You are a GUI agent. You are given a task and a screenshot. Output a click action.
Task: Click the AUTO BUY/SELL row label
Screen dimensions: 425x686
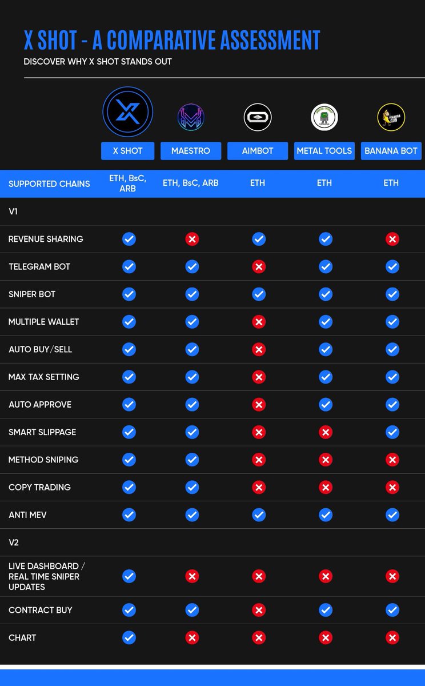coord(41,349)
